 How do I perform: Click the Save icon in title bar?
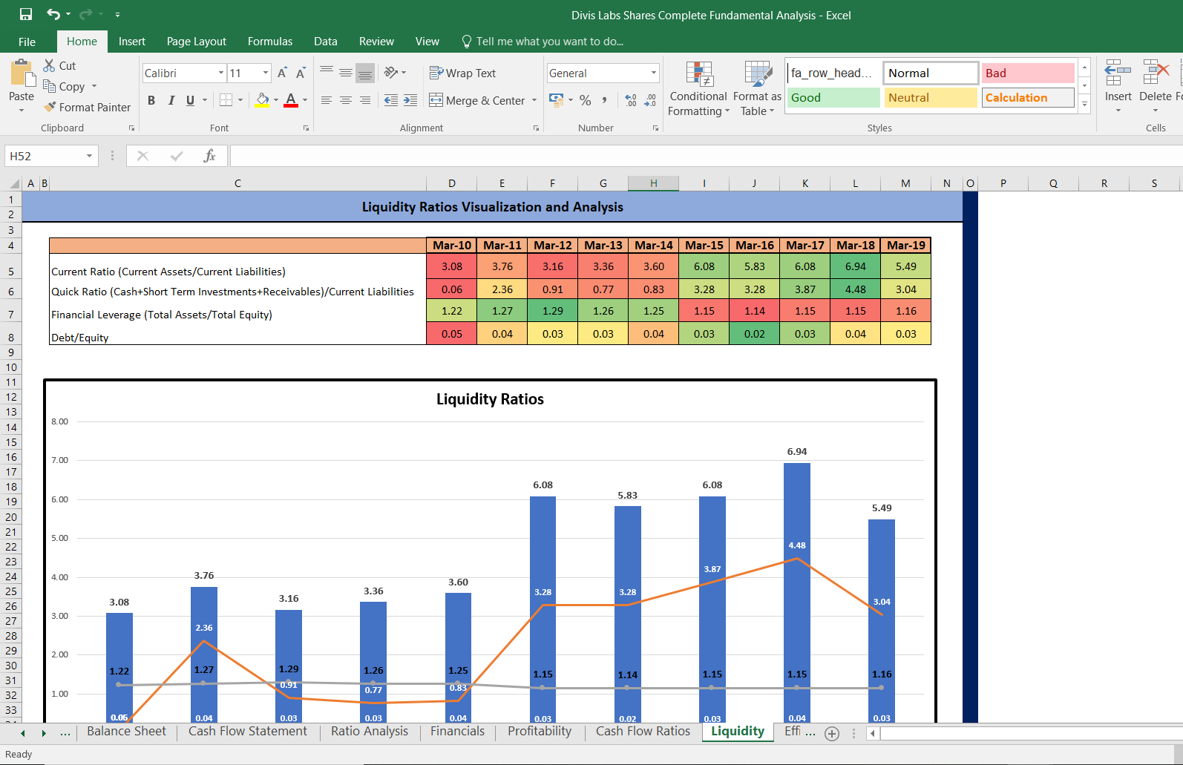point(26,14)
